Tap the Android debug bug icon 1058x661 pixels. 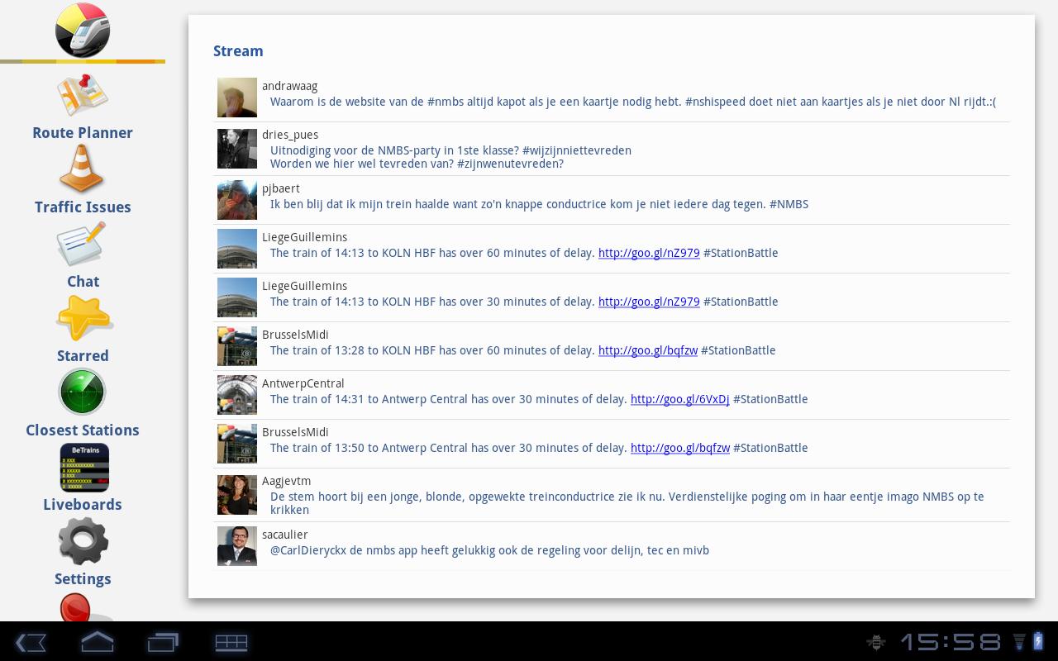click(x=876, y=642)
